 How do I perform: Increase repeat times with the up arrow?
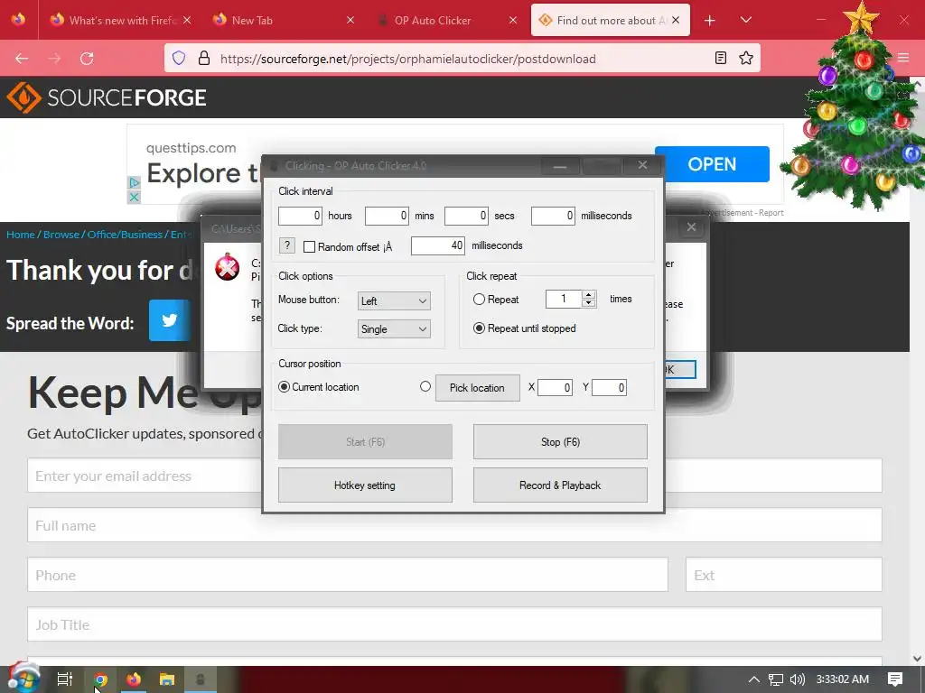coord(588,295)
